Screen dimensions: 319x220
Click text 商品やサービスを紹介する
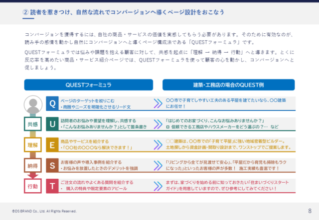tap(85, 142)
